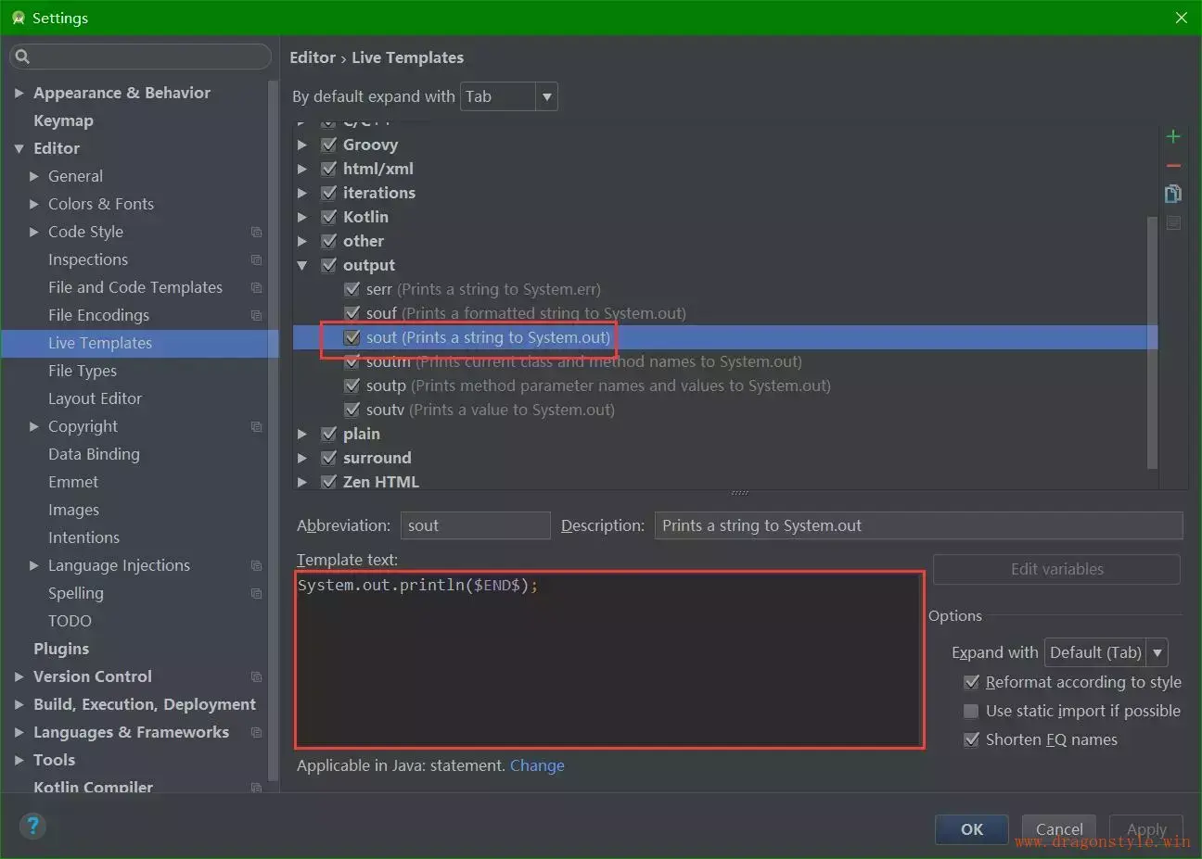Focus the settings search box
Viewport: 1202px width, 859px height.
[x=140, y=57]
